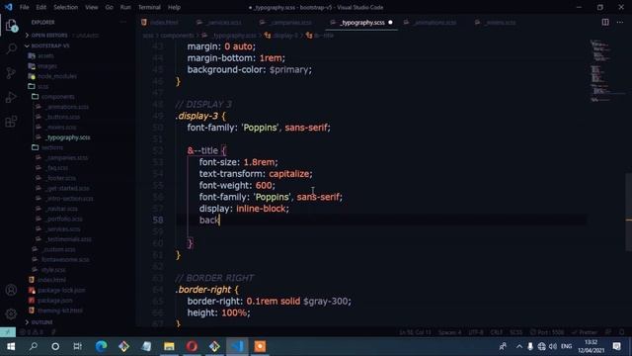The width and height of the screenshot is (632, 356).
Task: Open the Extensions view
Action: (x=11, y=121)
